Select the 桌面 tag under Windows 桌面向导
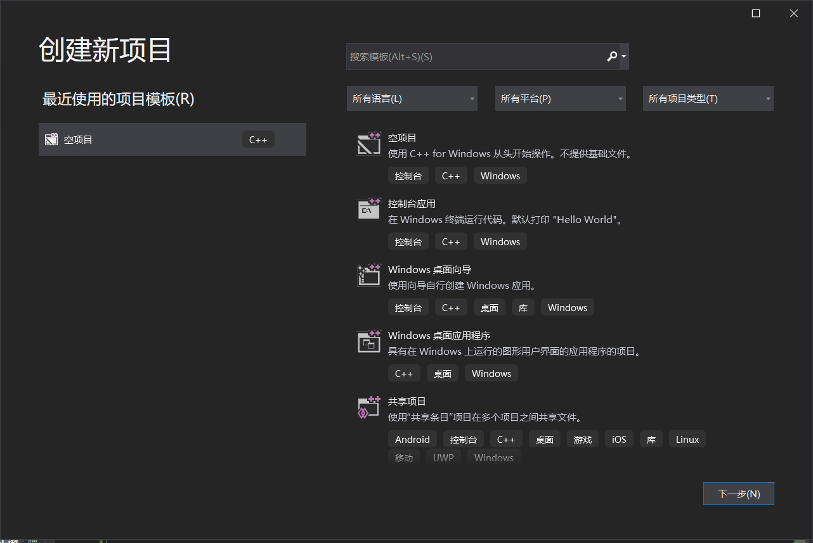 [489, 307]
